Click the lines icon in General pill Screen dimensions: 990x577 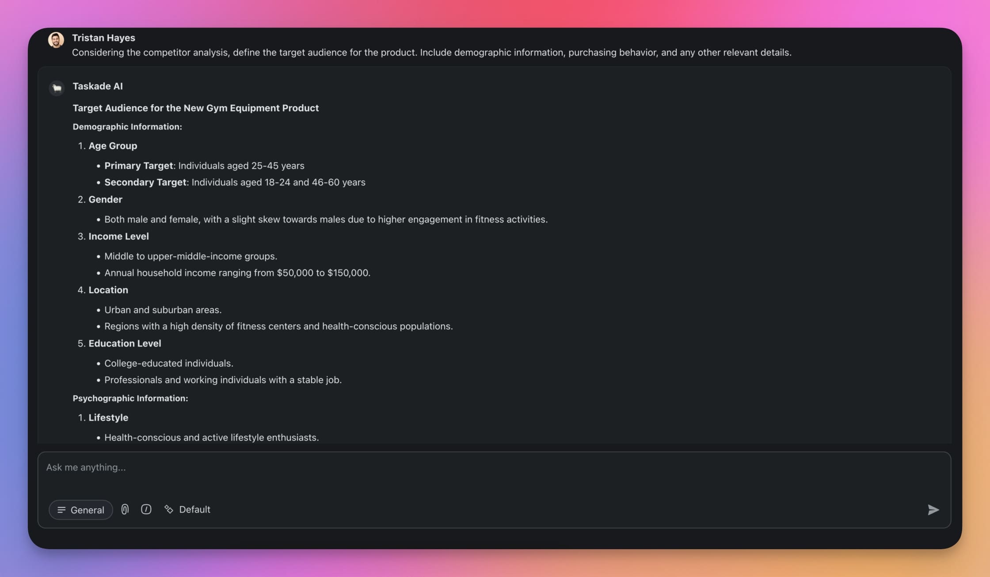tap(61, 510)
